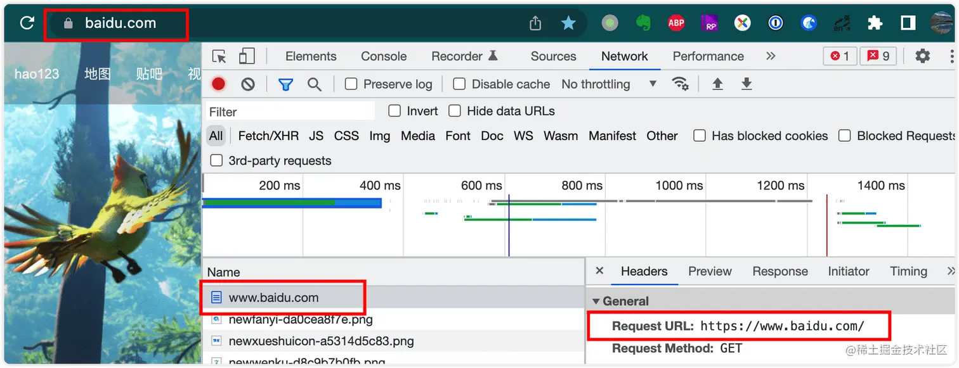Open network search magnifier
This screenshot has height=368, width=959.
click(315, 84)
